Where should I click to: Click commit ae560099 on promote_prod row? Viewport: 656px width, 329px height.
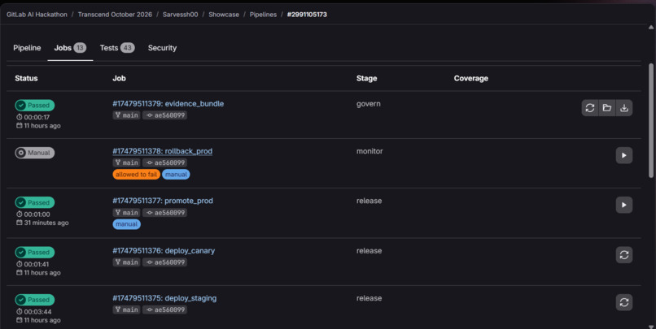click(x=165, y=213)
